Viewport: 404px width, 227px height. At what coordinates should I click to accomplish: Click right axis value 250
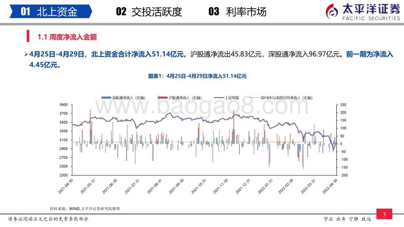click(x=343, y=105)
